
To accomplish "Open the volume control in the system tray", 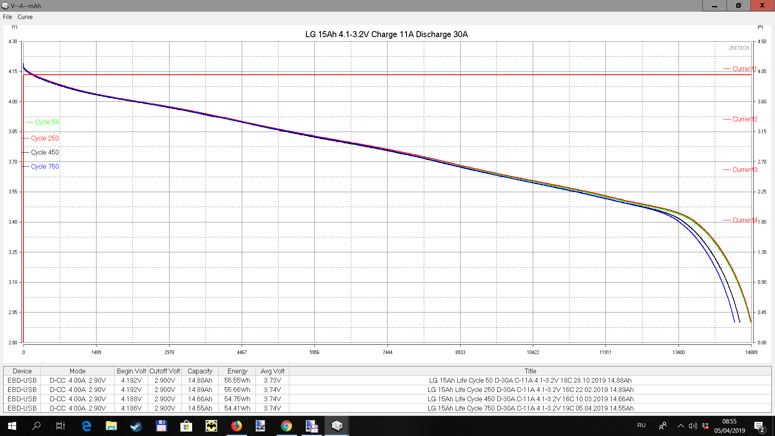I will pos(693,426).
